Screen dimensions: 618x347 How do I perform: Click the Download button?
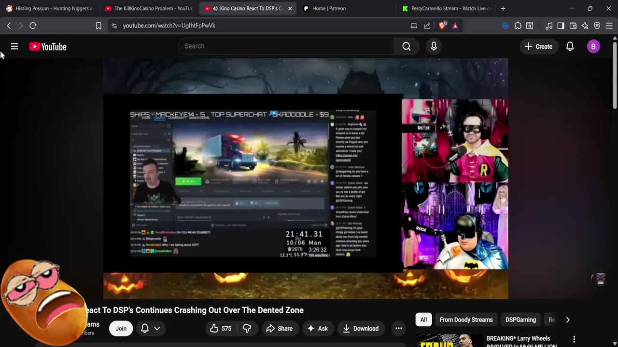tap(361, 329)
